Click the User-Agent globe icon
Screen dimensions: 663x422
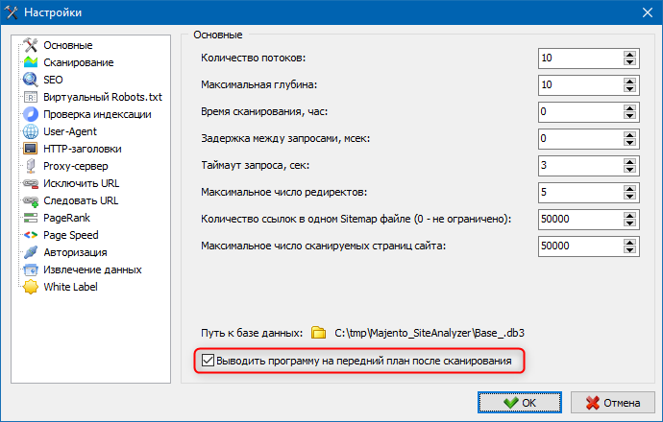31,131
